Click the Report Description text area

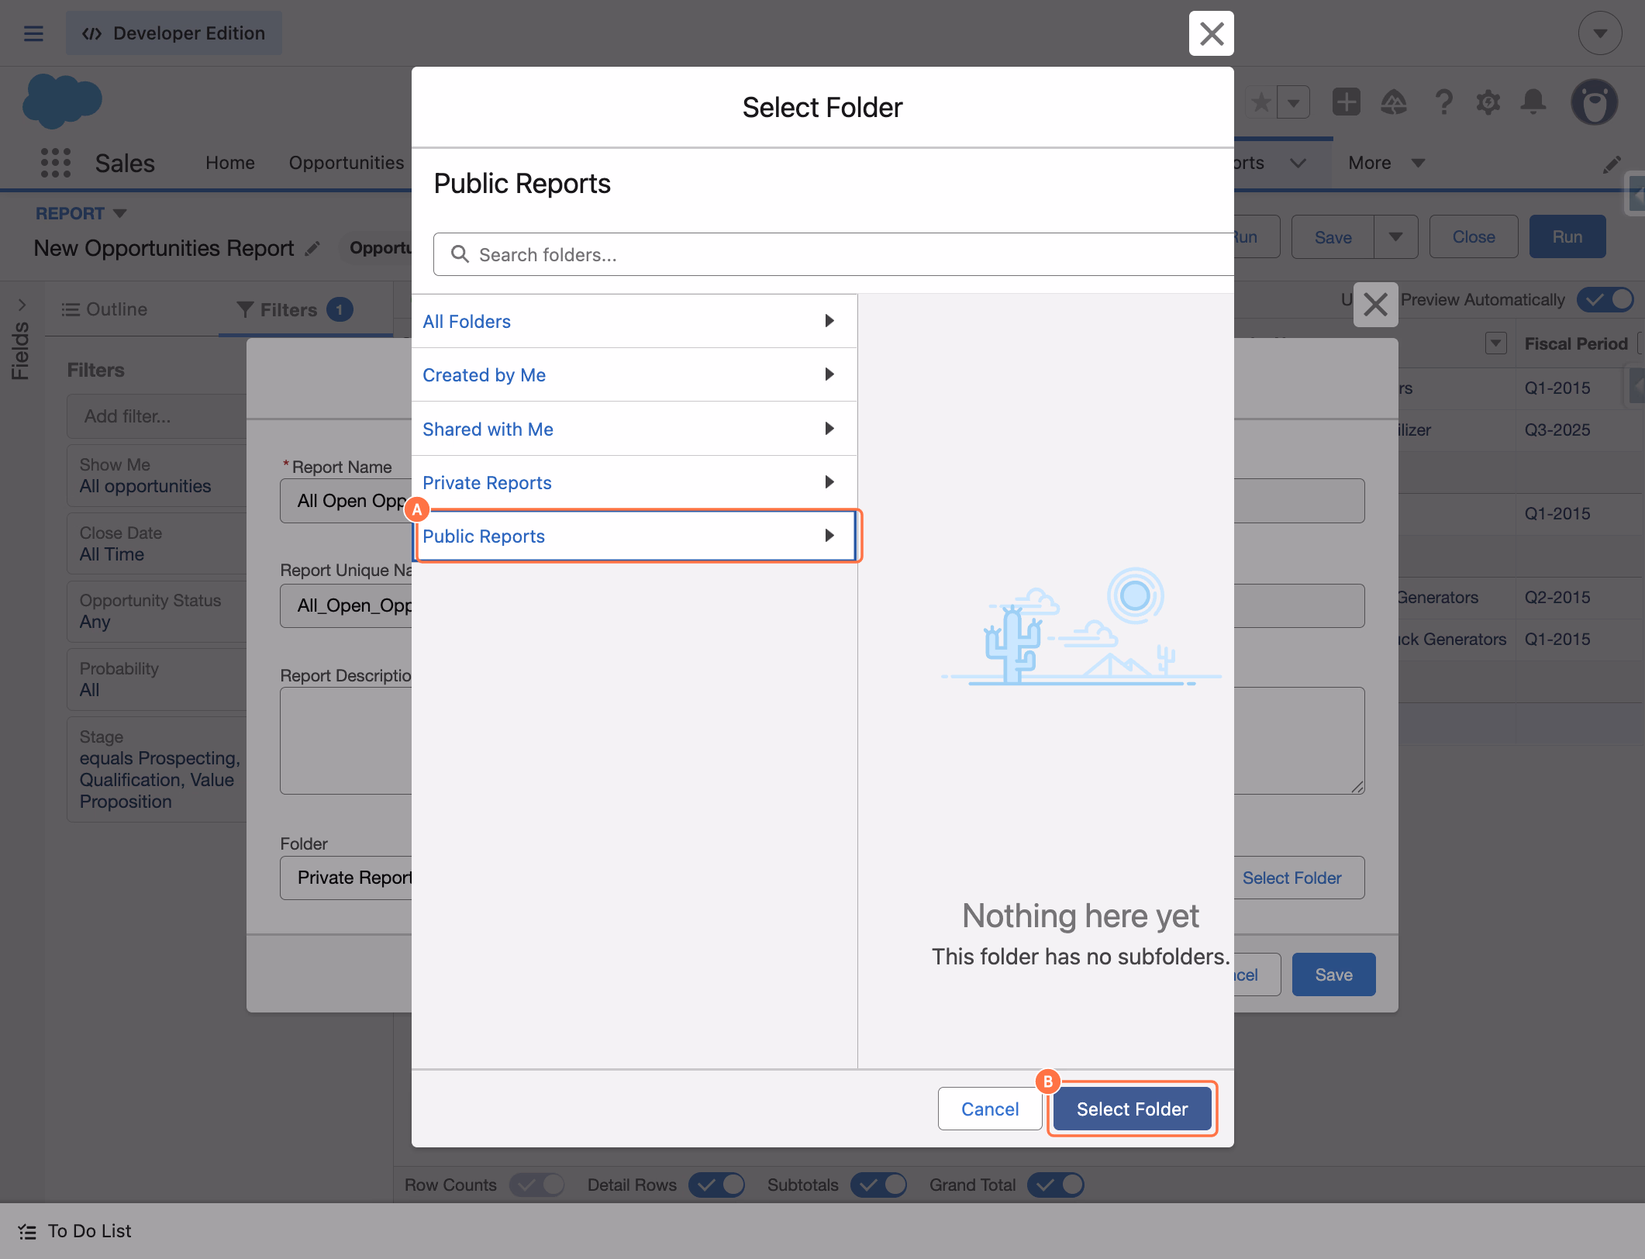click(x=346, y=740)
